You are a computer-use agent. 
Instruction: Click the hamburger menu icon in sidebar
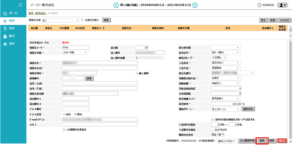(x=20, y=5)
